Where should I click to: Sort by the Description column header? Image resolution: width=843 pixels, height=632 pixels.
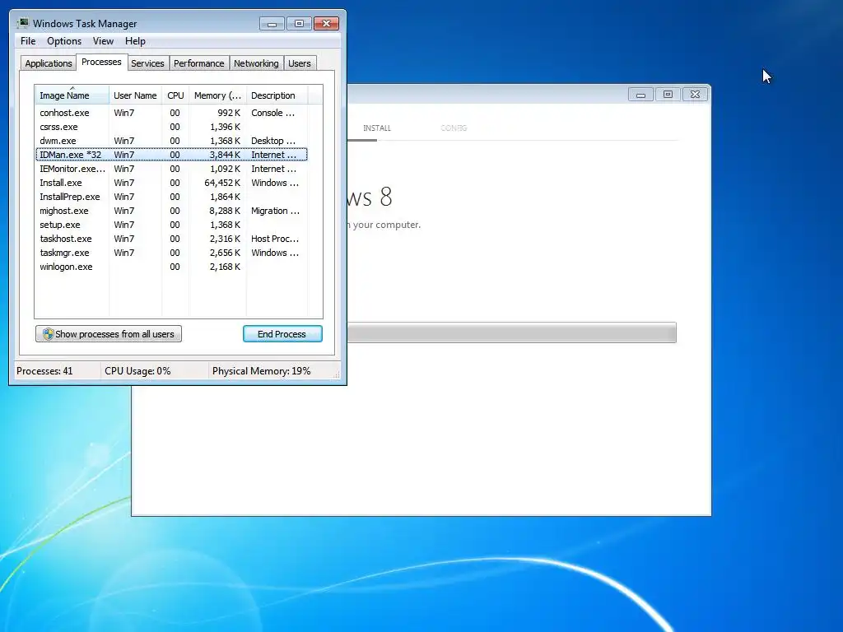point(277,95)
